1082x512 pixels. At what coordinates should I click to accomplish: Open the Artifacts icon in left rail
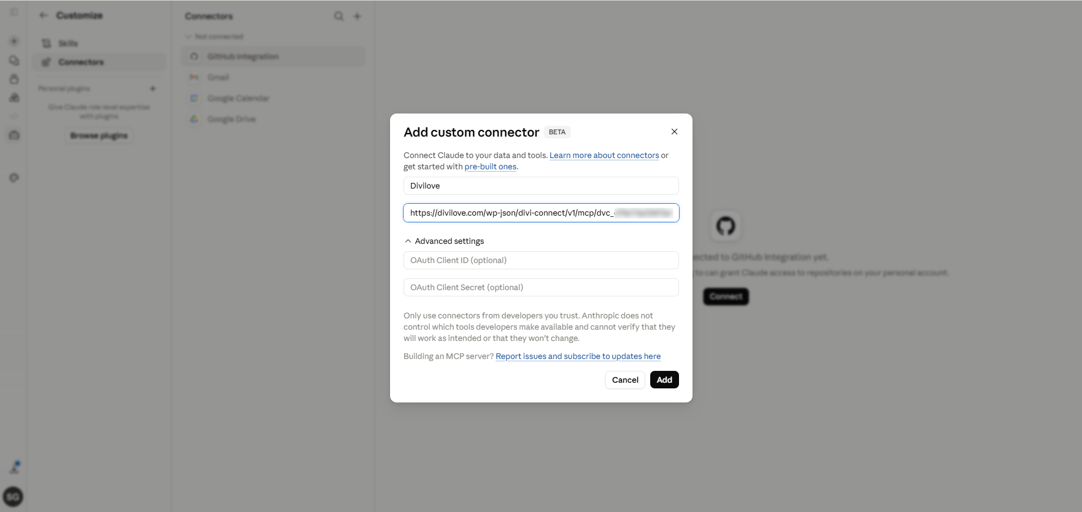14,98
